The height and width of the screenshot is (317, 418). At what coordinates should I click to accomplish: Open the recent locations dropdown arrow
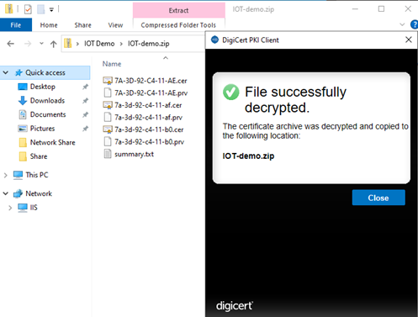click(x=41, y=44)
